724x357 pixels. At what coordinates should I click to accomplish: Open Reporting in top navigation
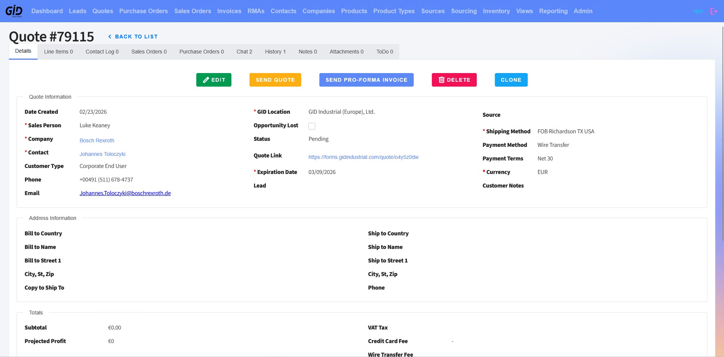(553, 11)
